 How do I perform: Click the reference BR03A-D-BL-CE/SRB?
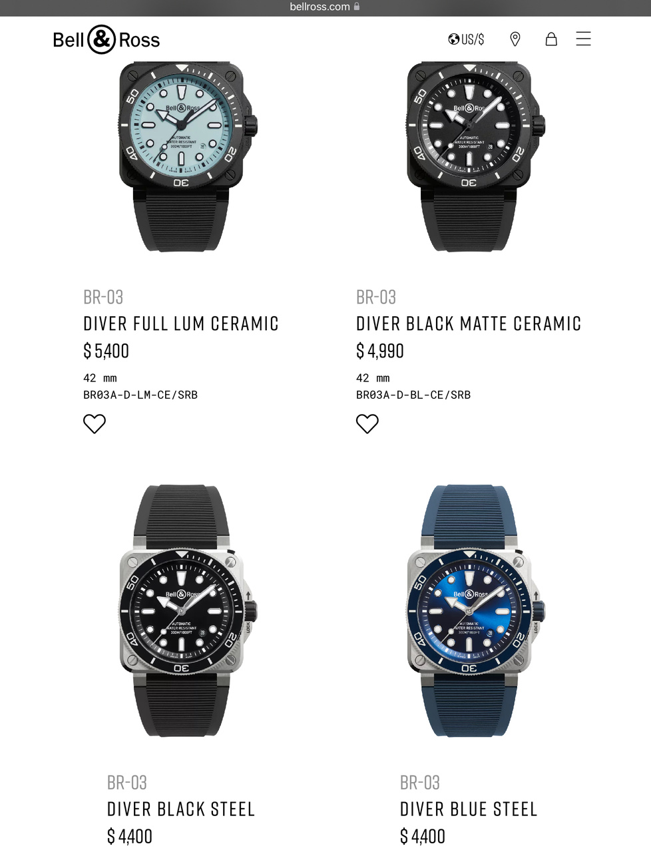point(413,395)
